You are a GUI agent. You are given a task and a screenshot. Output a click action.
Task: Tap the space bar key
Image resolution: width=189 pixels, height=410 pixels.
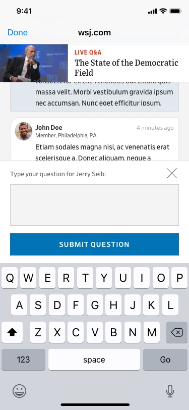(94, 360)
